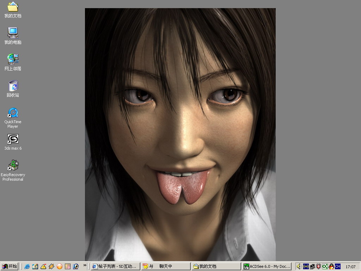Expand the quick launch overflow chevron

[x=85, y=265]
